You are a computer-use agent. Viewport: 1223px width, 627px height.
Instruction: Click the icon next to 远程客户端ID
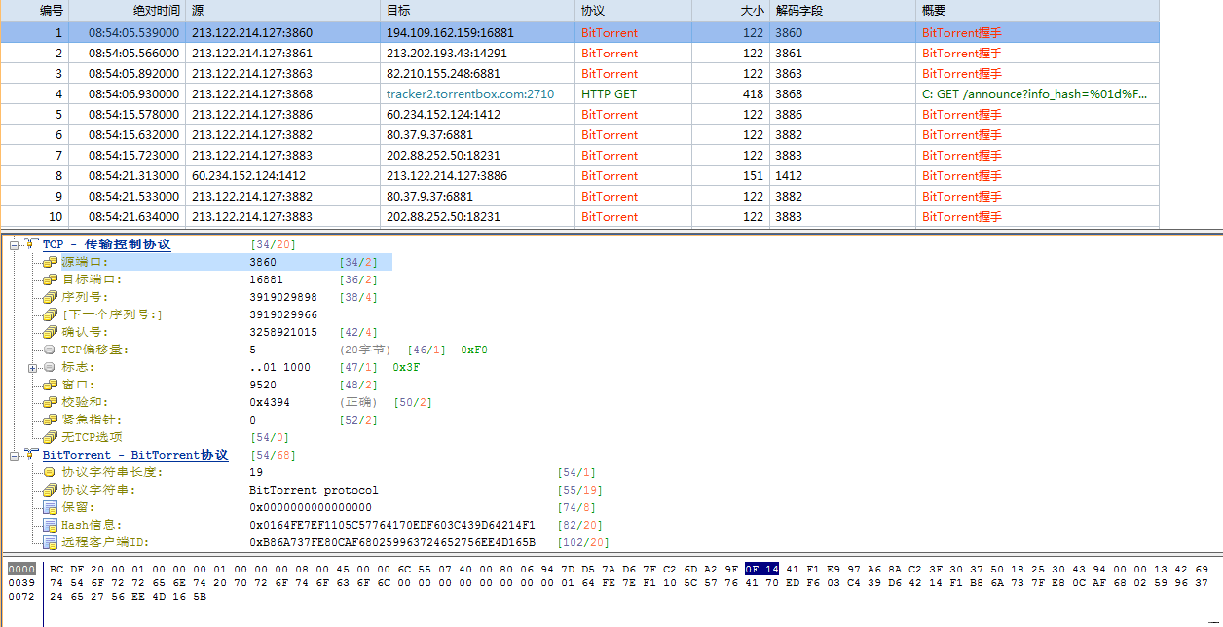click(x=51, y=542)
